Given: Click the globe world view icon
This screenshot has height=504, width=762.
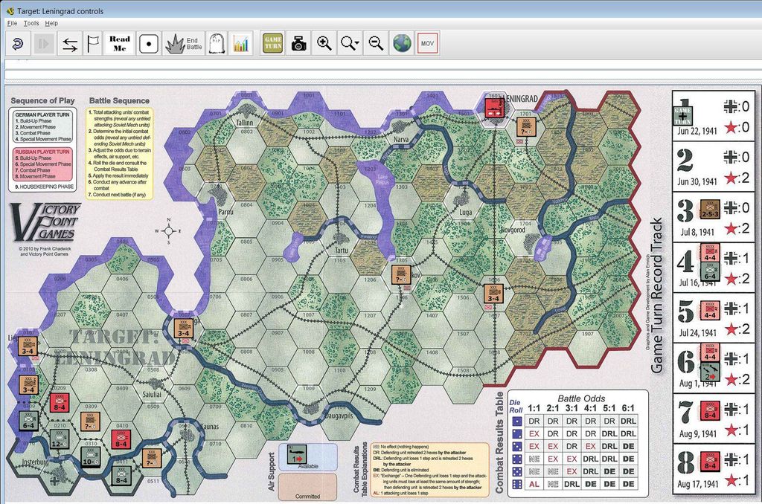Looking at the screenshot, I should tap(402, 42).
